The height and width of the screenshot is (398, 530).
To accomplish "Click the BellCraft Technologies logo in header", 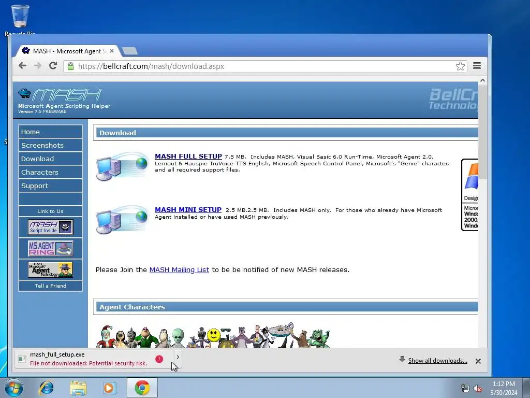I will click(x=453, y=99).
